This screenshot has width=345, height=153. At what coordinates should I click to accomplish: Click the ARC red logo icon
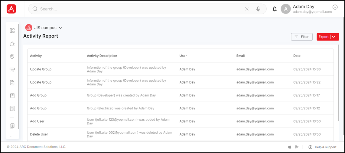pos(11,9)
